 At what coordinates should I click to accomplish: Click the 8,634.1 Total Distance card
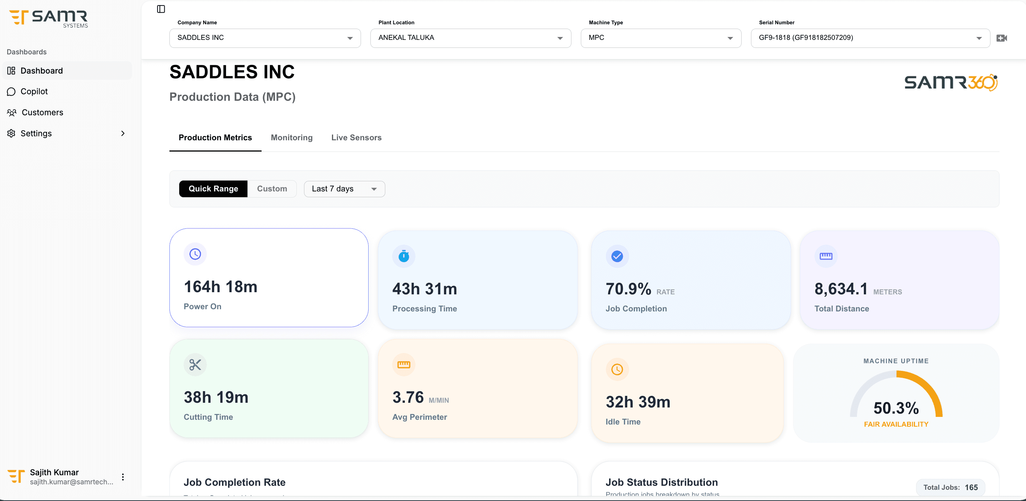pos(900,280)
